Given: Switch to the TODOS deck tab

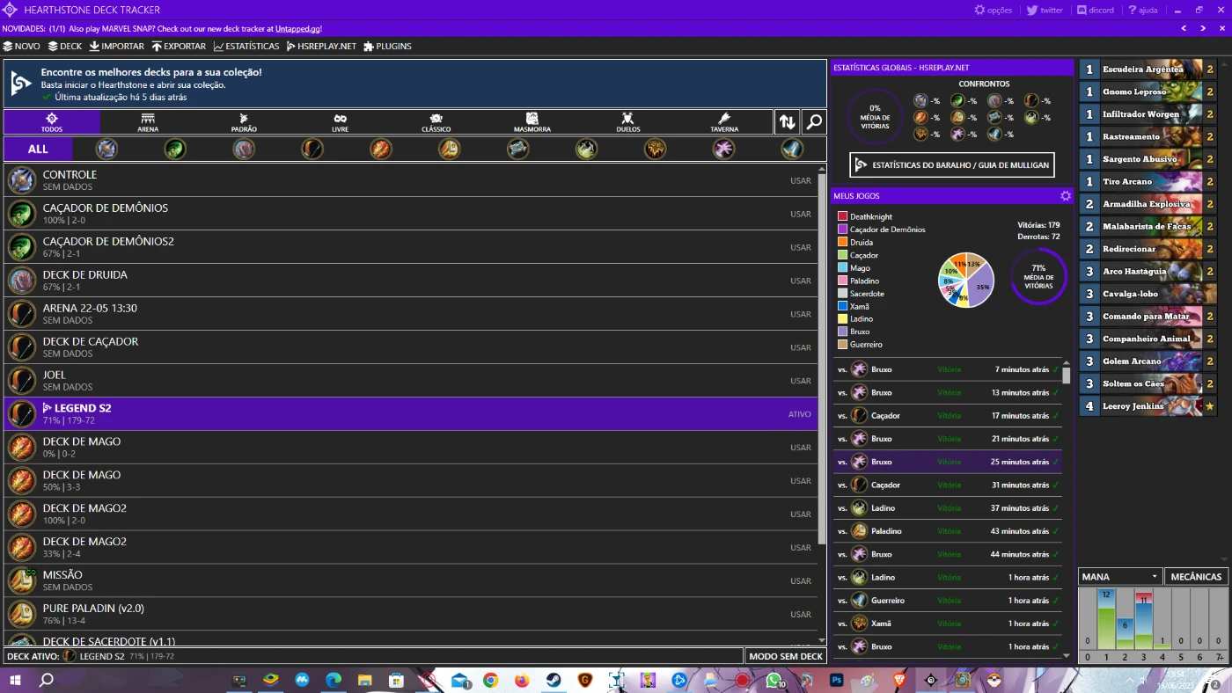Looking at the screenshot, I should pos(52,122).
